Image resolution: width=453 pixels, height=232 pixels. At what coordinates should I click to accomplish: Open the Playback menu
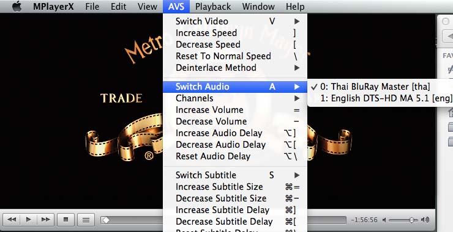[213, 6]
